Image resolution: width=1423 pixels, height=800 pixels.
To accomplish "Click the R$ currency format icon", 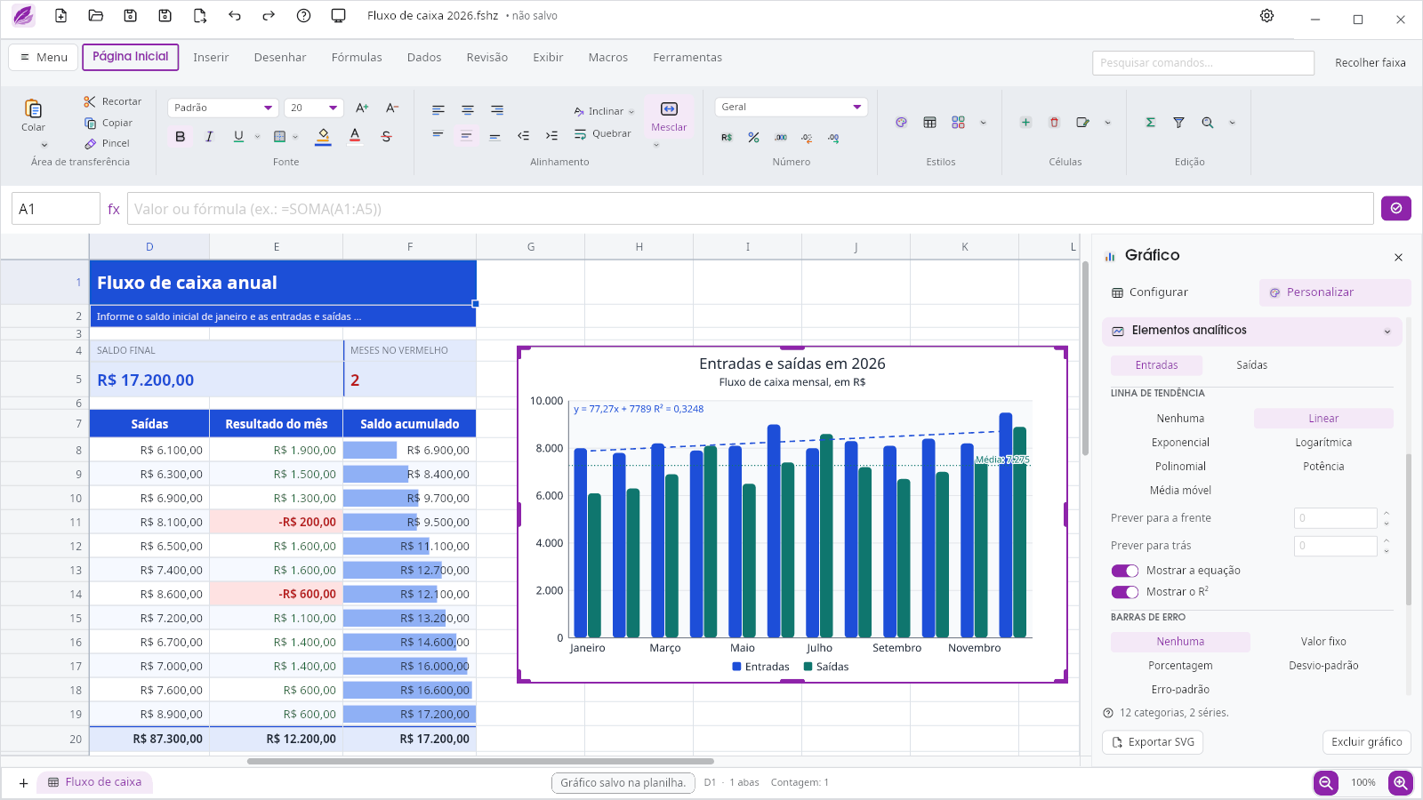I will pos(727,138).
